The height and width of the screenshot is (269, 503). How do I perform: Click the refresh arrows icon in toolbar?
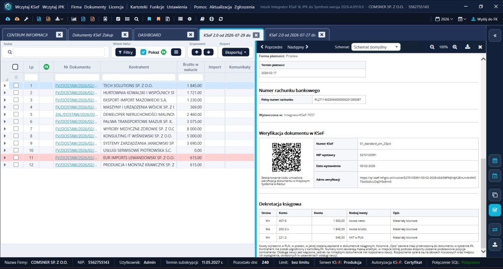pyautogui.click(x=221, y=19)
